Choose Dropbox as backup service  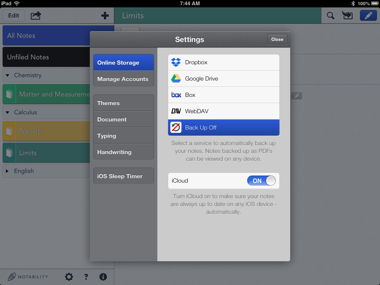223,62
